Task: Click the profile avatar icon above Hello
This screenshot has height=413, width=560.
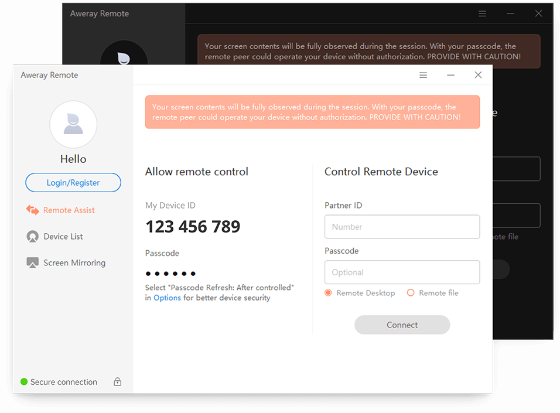Action: coord(73,124)
